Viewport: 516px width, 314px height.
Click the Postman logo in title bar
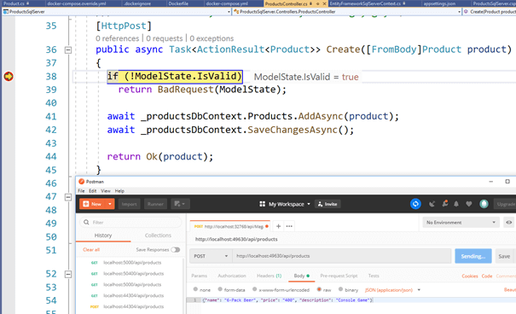tap(81, 182)
